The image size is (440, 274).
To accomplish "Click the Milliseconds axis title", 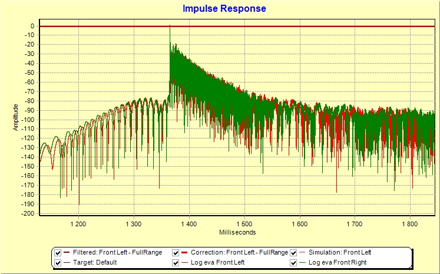I will click(237, 232).
